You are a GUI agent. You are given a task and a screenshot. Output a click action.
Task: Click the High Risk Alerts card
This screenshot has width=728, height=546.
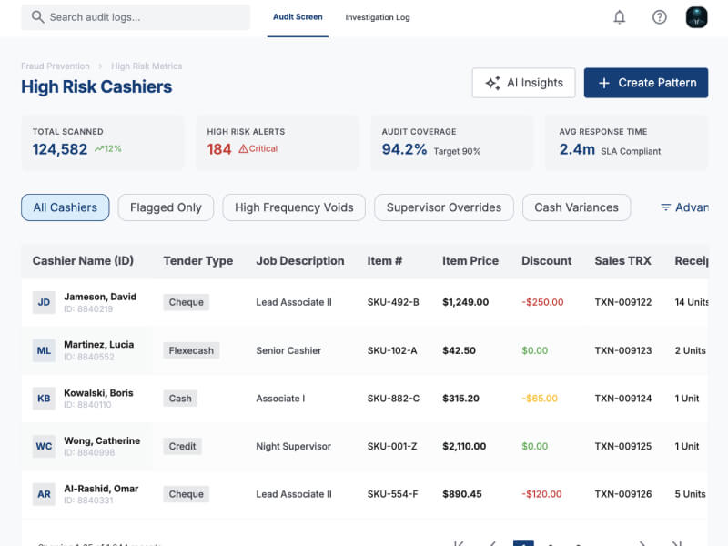(x=278, y=143)
